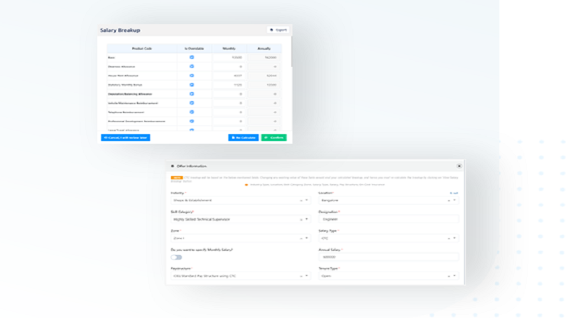This screenshot has height=318, width=566.
Task: Click the Is Overridable column header
Action: 194,48
